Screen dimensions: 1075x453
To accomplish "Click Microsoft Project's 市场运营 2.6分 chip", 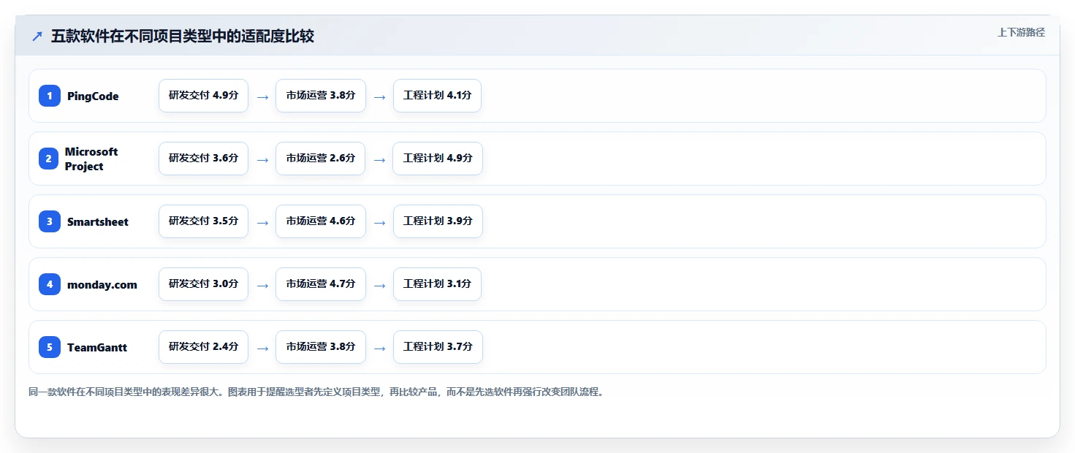I will [x=321, y=159].
